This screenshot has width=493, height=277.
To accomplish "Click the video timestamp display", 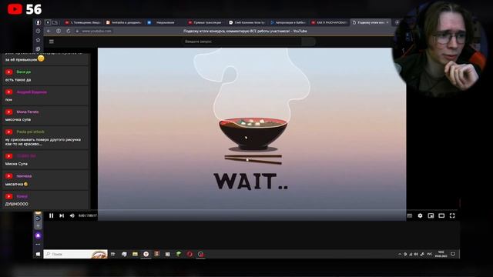I will (x=88, y=215).
